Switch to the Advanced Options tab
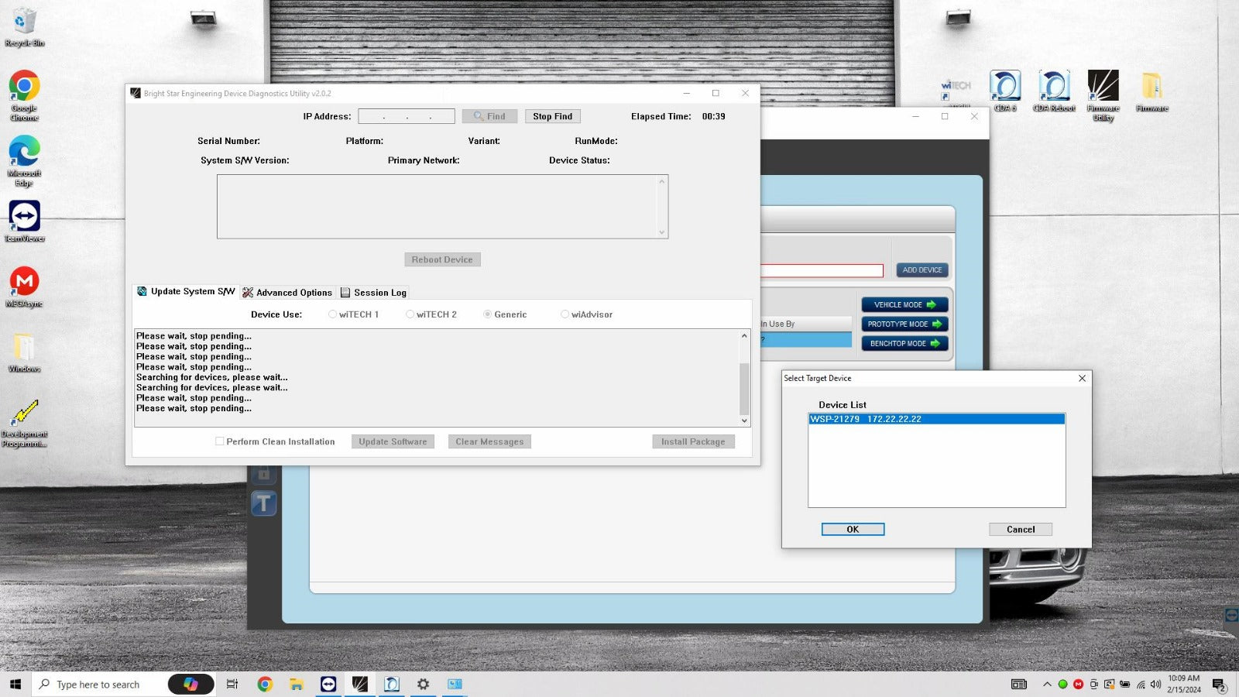1239x697 pixels. (x=287, y=293)
